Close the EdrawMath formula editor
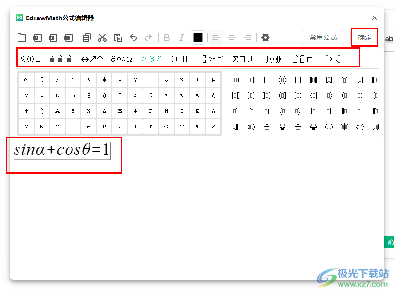Viewport: 394px width, 292px height. [375, 18]
